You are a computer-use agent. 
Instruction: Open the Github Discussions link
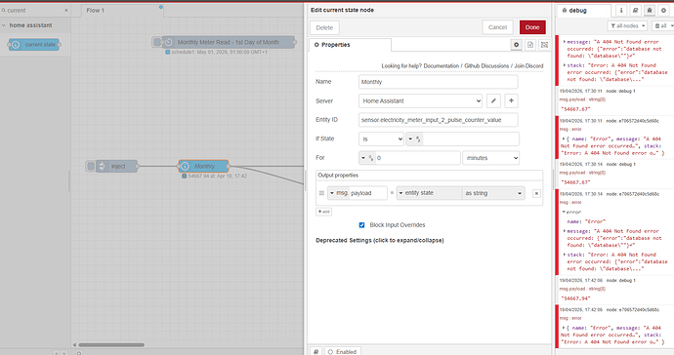pos(486,65)
